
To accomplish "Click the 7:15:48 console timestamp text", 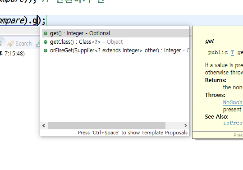I will click(14, 54).
